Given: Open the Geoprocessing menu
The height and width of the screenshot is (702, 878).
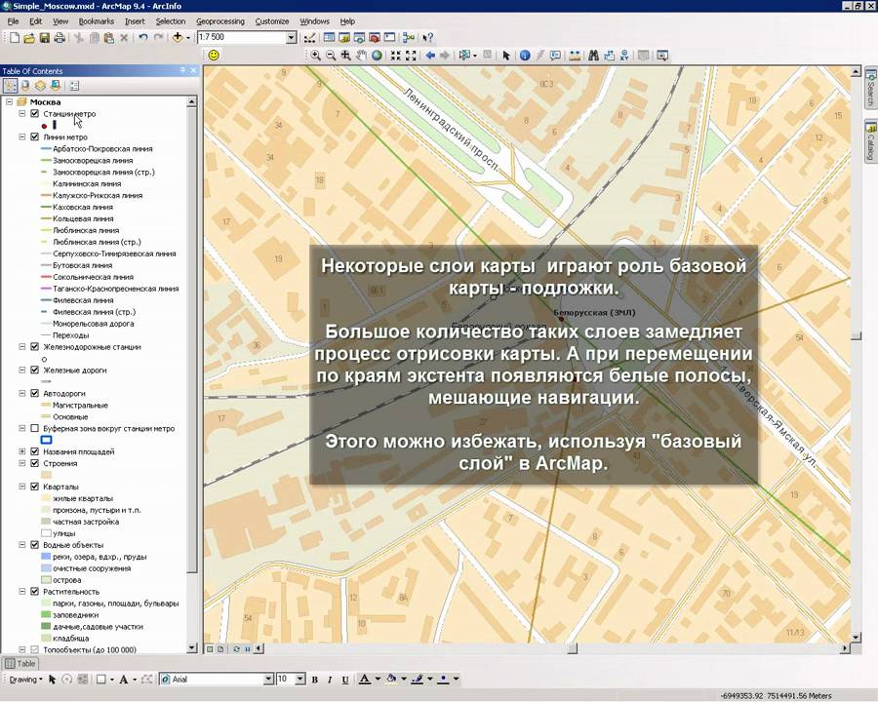Looking at the screenshot, I should (x=220, y=21).
